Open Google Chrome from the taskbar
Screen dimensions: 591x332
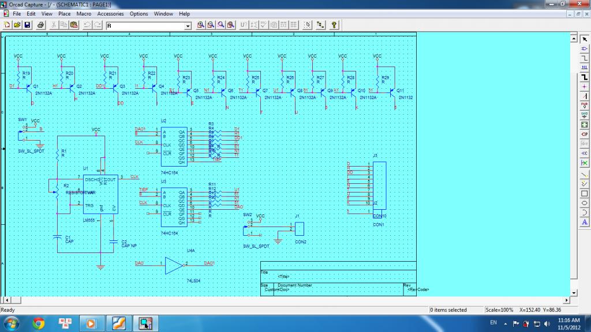[39, 323]
